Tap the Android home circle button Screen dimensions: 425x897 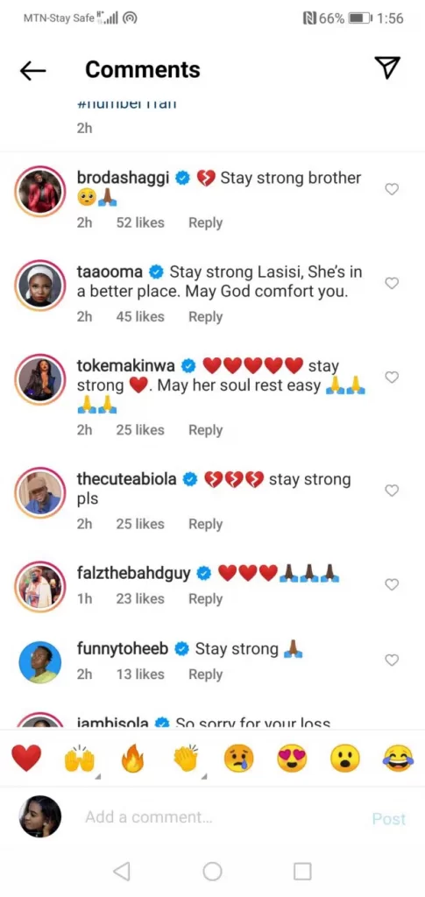(212, 872)
